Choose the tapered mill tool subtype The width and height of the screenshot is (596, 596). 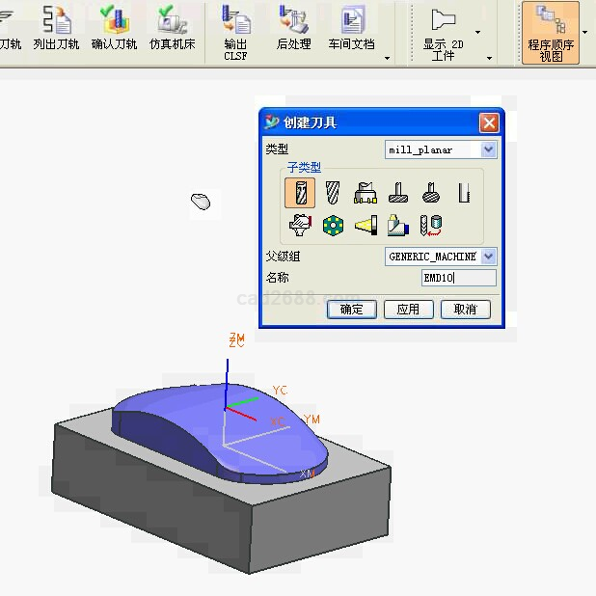[333, 193]
